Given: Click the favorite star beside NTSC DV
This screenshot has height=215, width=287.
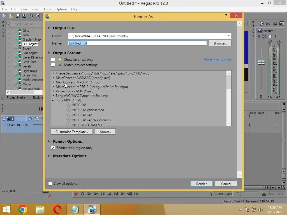Looking at the screenshot, I should tap(68, 105).
